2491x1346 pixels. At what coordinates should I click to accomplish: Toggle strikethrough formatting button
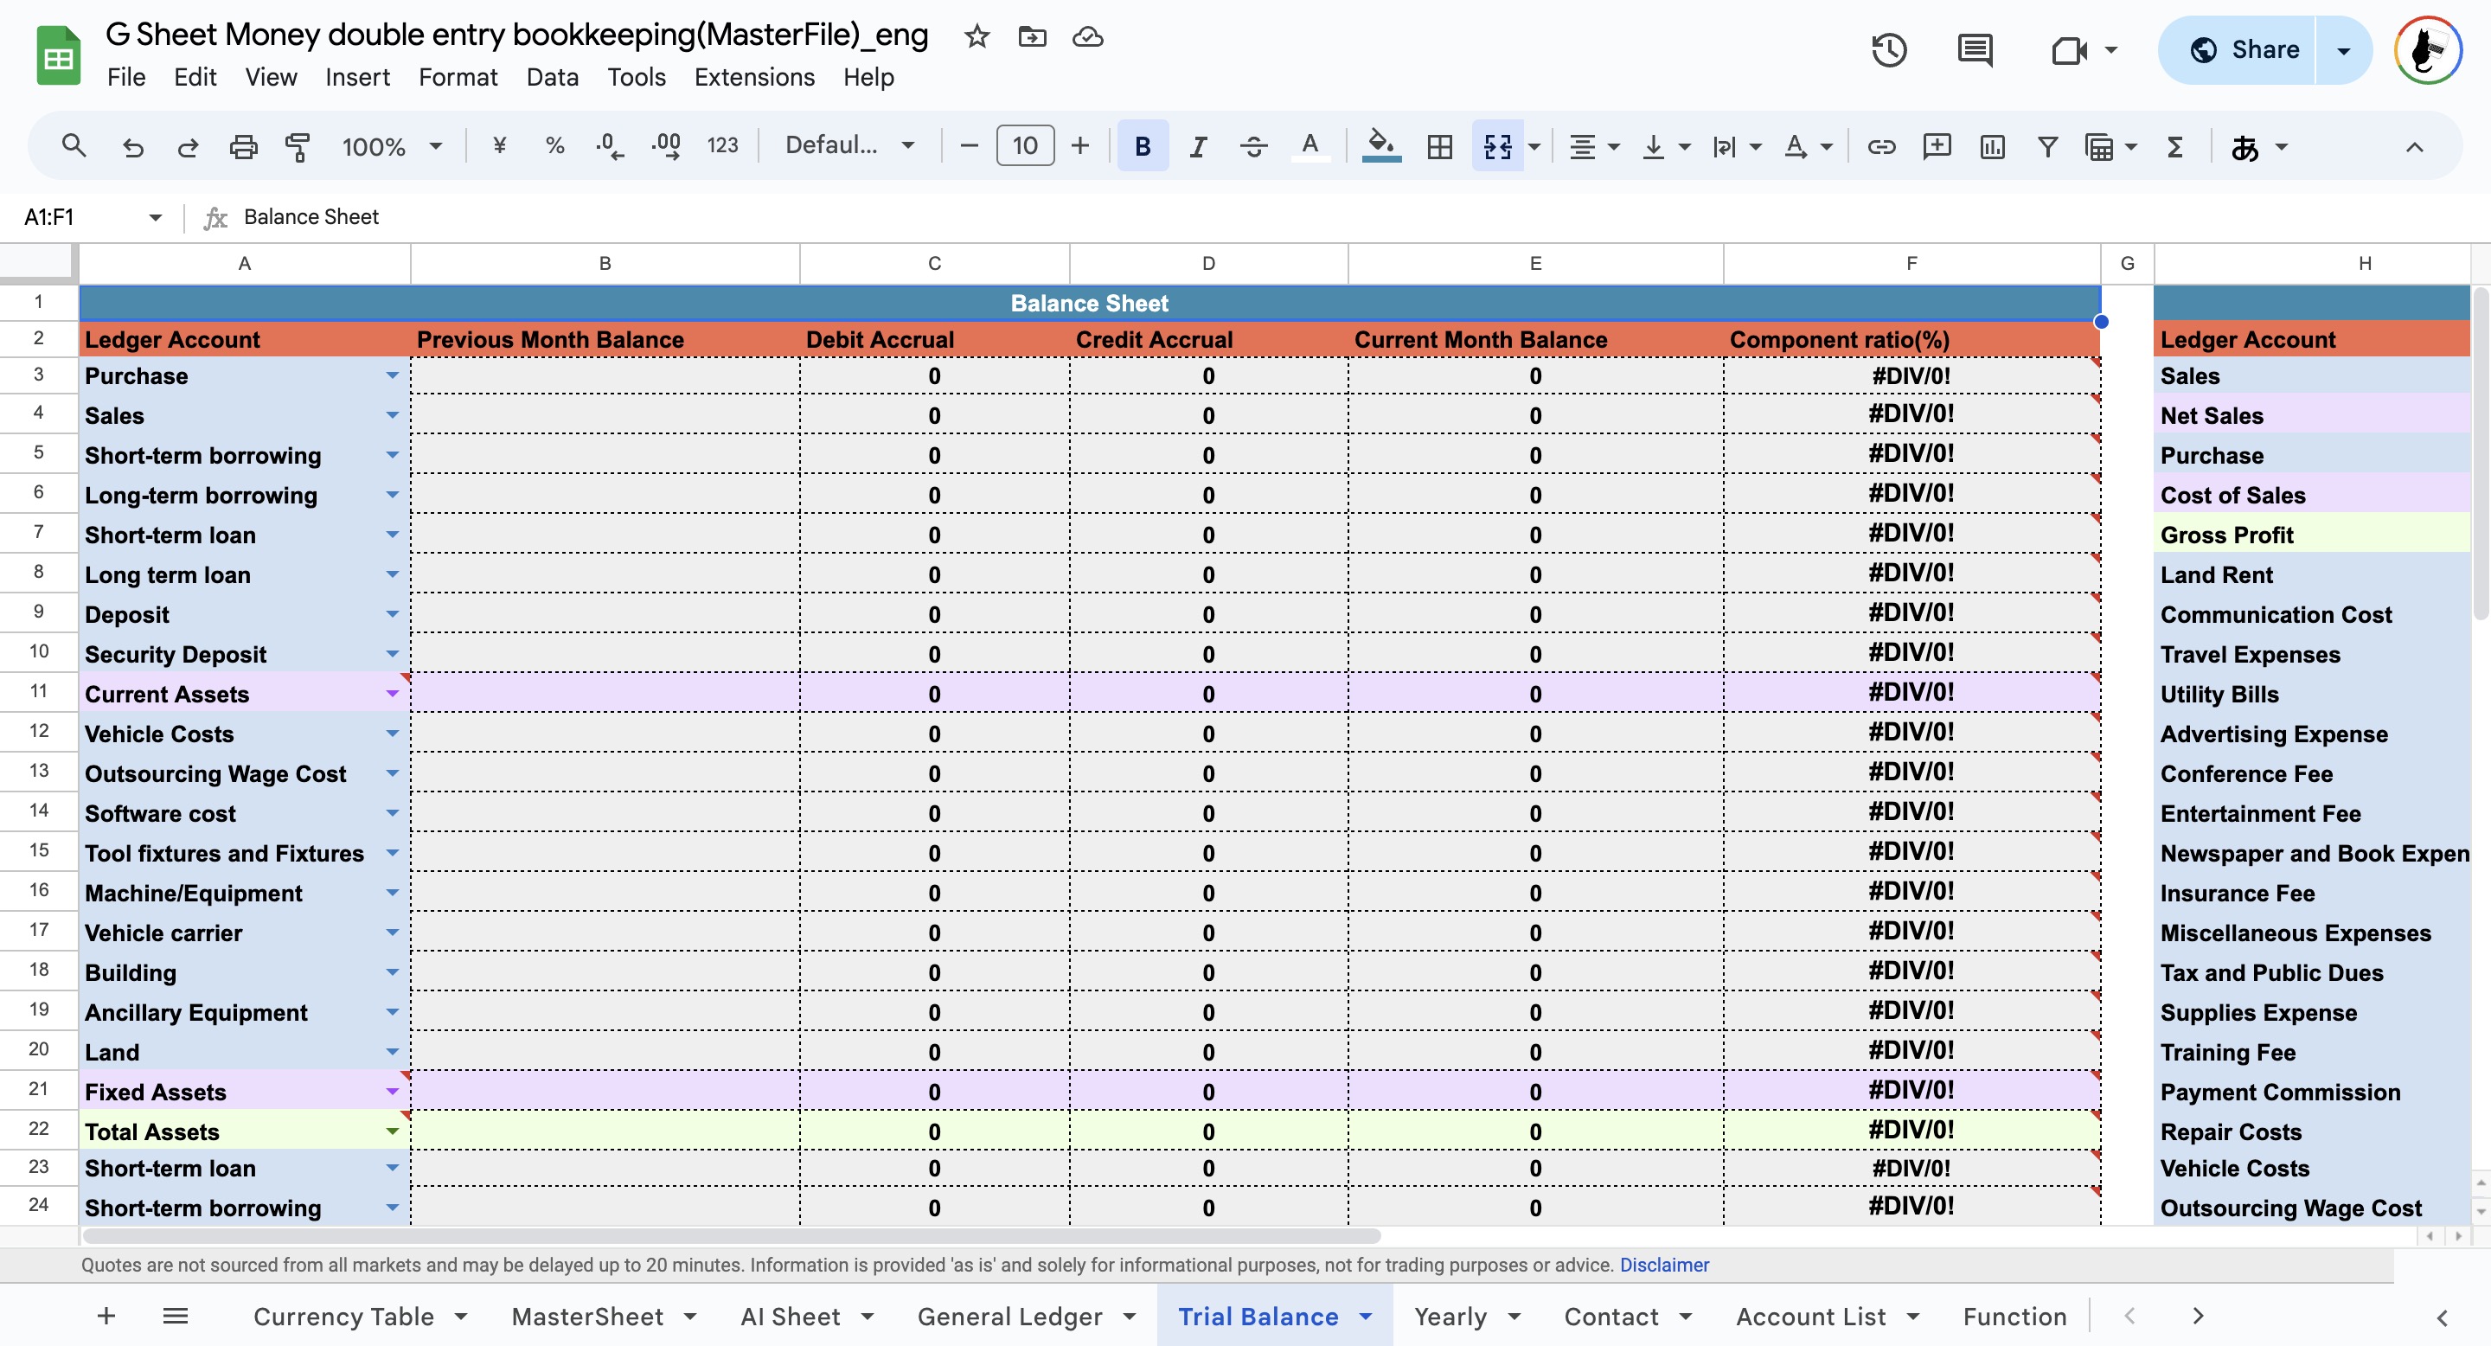(1254, 147)
